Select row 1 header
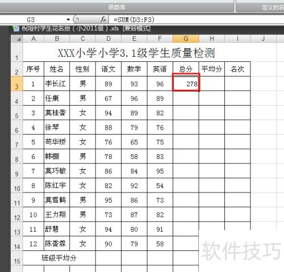 (x=17, y=52)
